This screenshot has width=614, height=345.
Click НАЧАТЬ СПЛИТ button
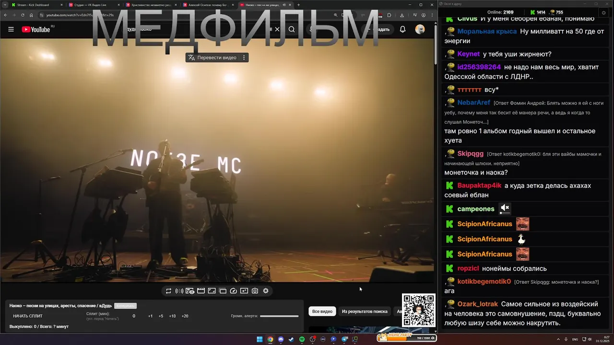point(28,316)
